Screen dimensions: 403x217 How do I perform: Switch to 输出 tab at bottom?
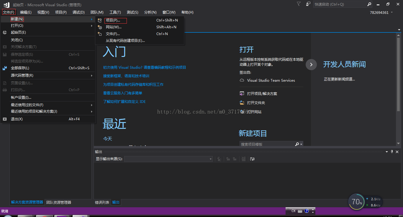coord(116,202)
